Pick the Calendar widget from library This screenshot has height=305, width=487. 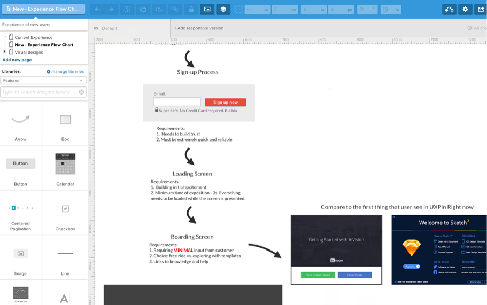point(65,168)
